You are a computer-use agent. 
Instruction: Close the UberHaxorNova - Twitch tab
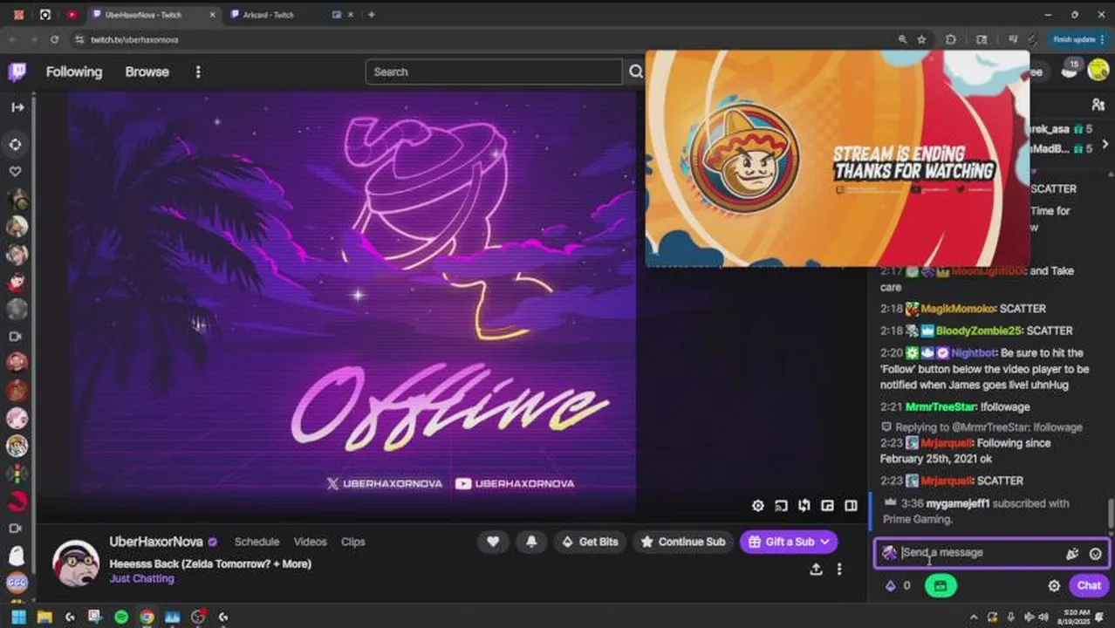[x=211, y=15]
